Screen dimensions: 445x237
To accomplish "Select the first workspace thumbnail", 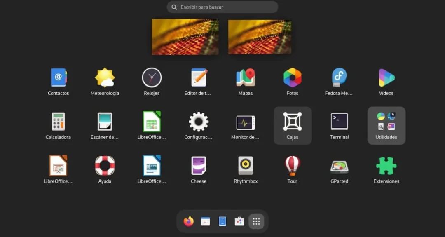I will pos(185,37).
